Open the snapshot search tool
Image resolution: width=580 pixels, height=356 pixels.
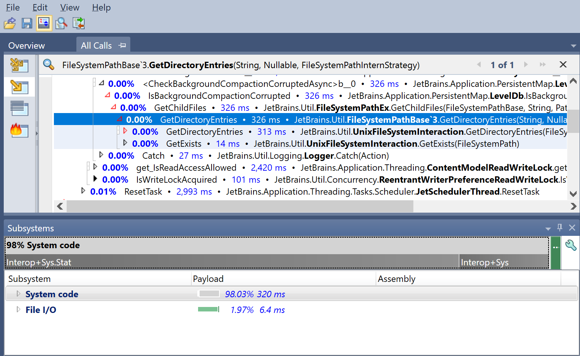61,23
